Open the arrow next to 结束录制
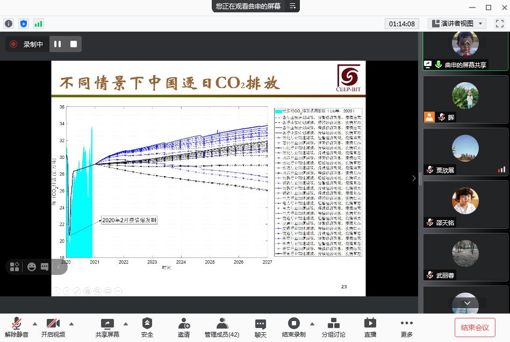Viewport: 510px width, 342px height. pyautogui.click(x=312, y=324)
